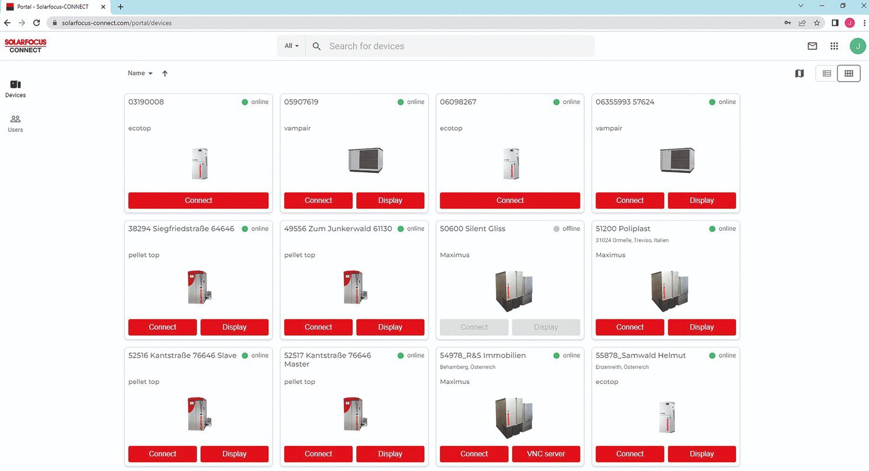This screenshot has height=471, width=869.
Task: Click the Solarfocus Connect logo
Action: [25, 46]
